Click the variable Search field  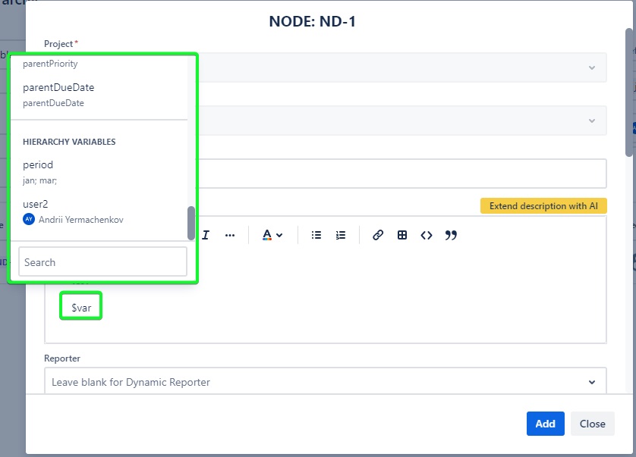102,262
